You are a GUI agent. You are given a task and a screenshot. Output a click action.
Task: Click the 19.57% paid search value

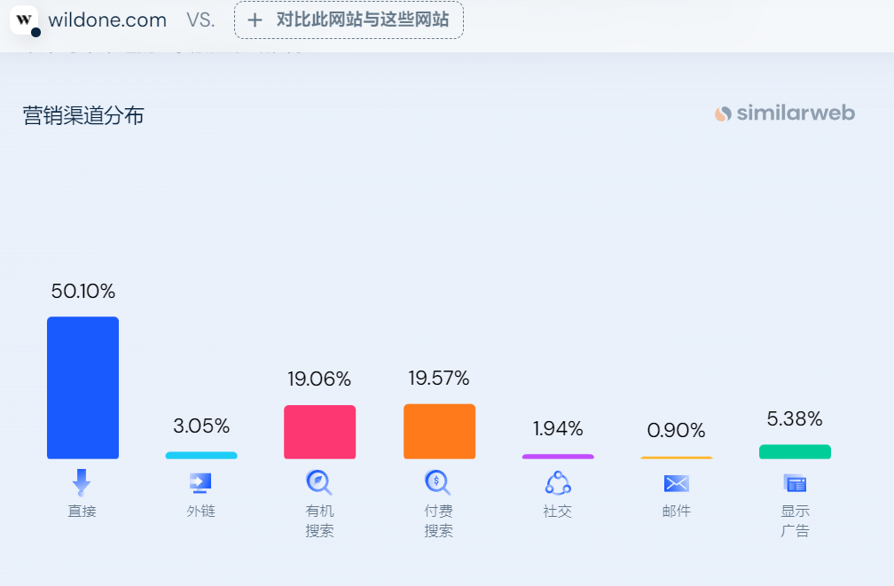click(x=439, y=378)
